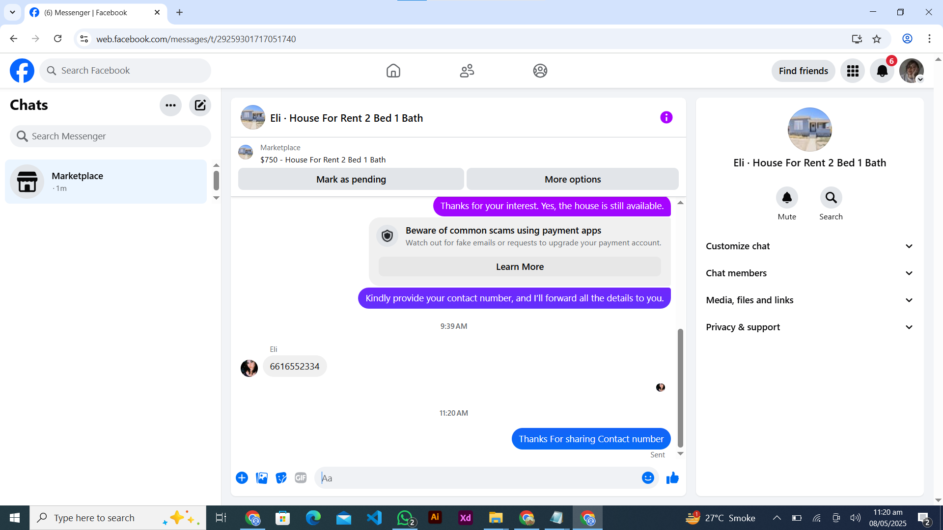This screenshot has height=530, width=943.
Task: Click the More options button
Action: pos(573,179)
